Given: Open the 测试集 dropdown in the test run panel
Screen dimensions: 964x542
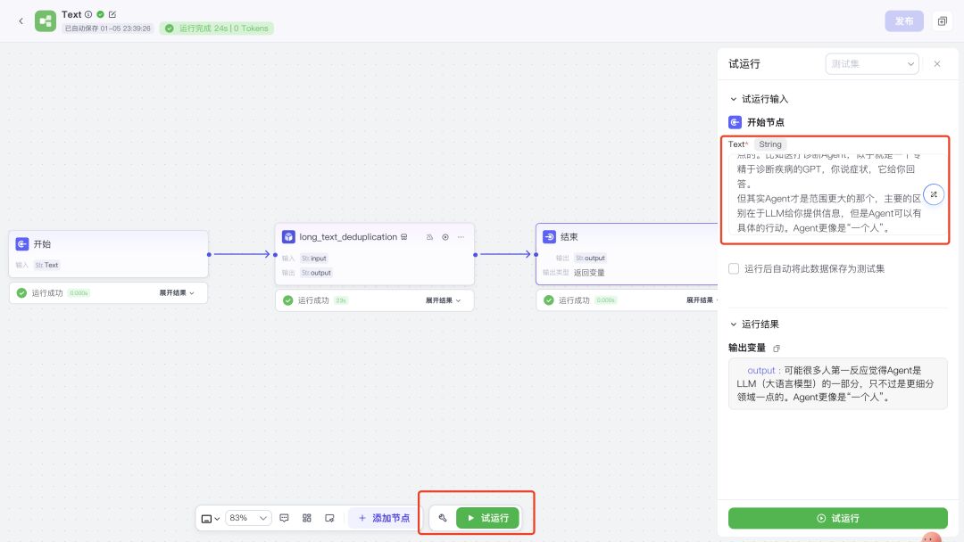Looking at the screenshot, I should [871, 64].
